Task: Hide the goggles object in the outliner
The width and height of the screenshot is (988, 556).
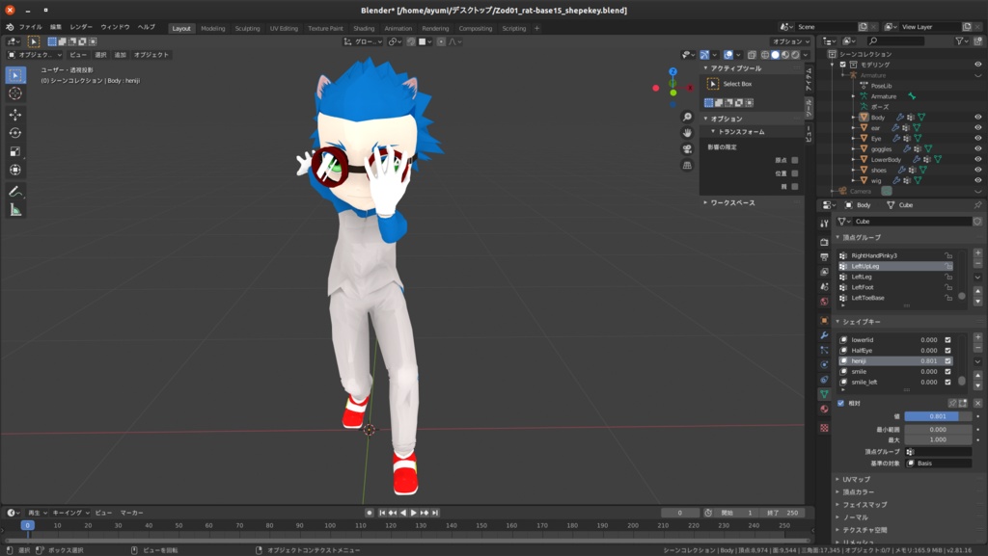Action: point(977,148)
